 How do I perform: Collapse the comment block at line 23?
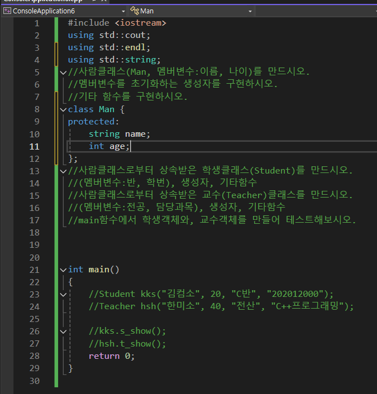tap(63, 295)
